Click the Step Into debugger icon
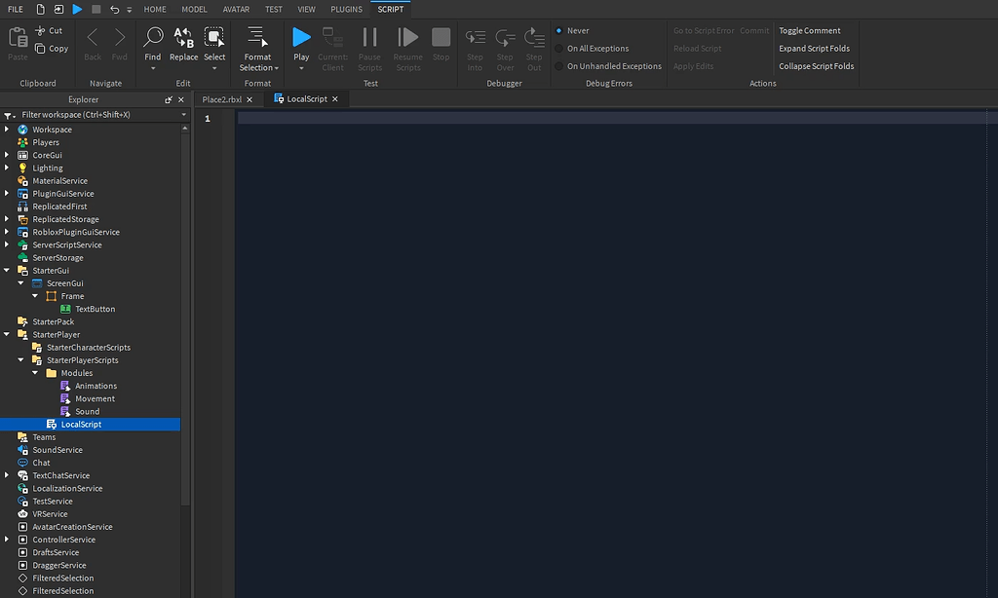Viewport: 998px width, 598px height. pos(475,38)
